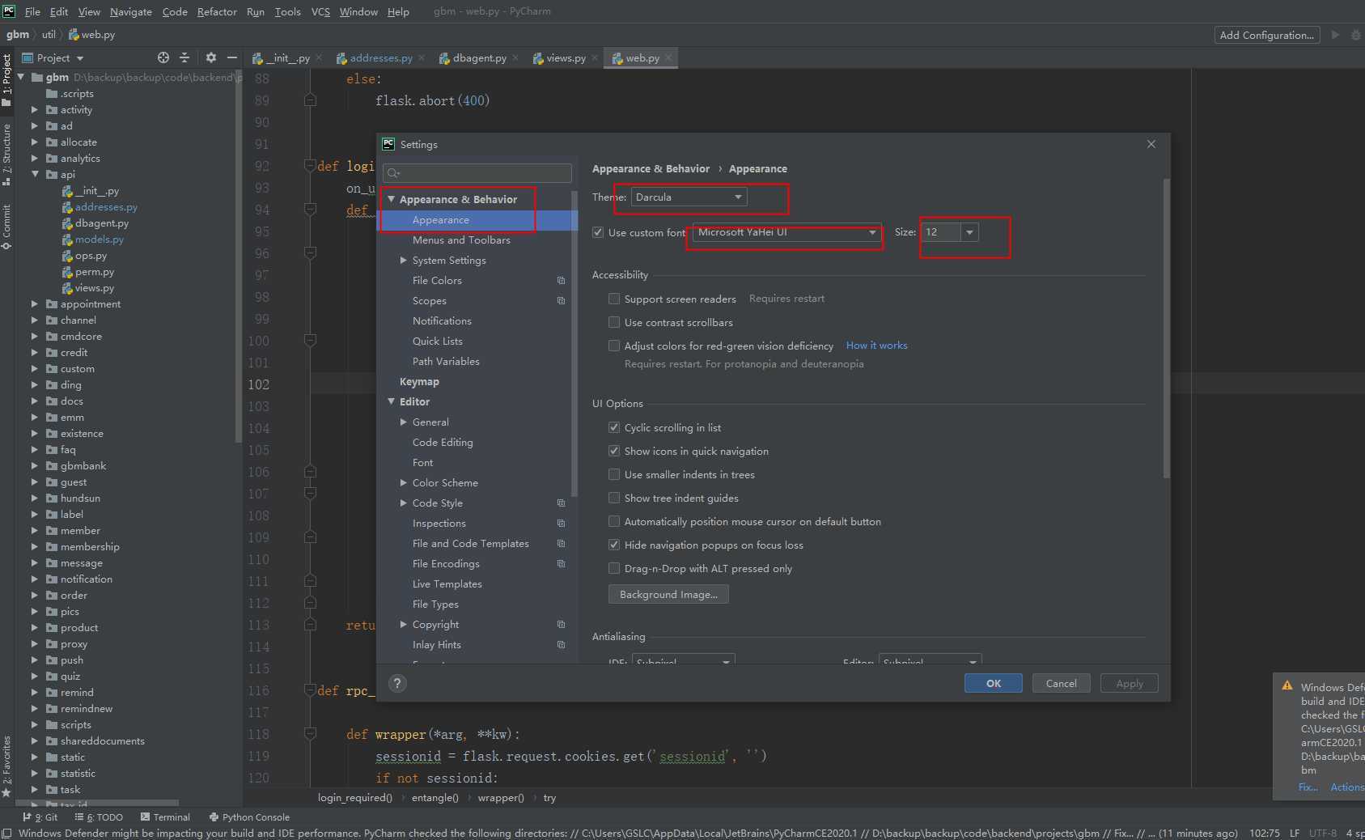
Task: Open the Theme dropdown showing Darcula
Action: point(689,197)
